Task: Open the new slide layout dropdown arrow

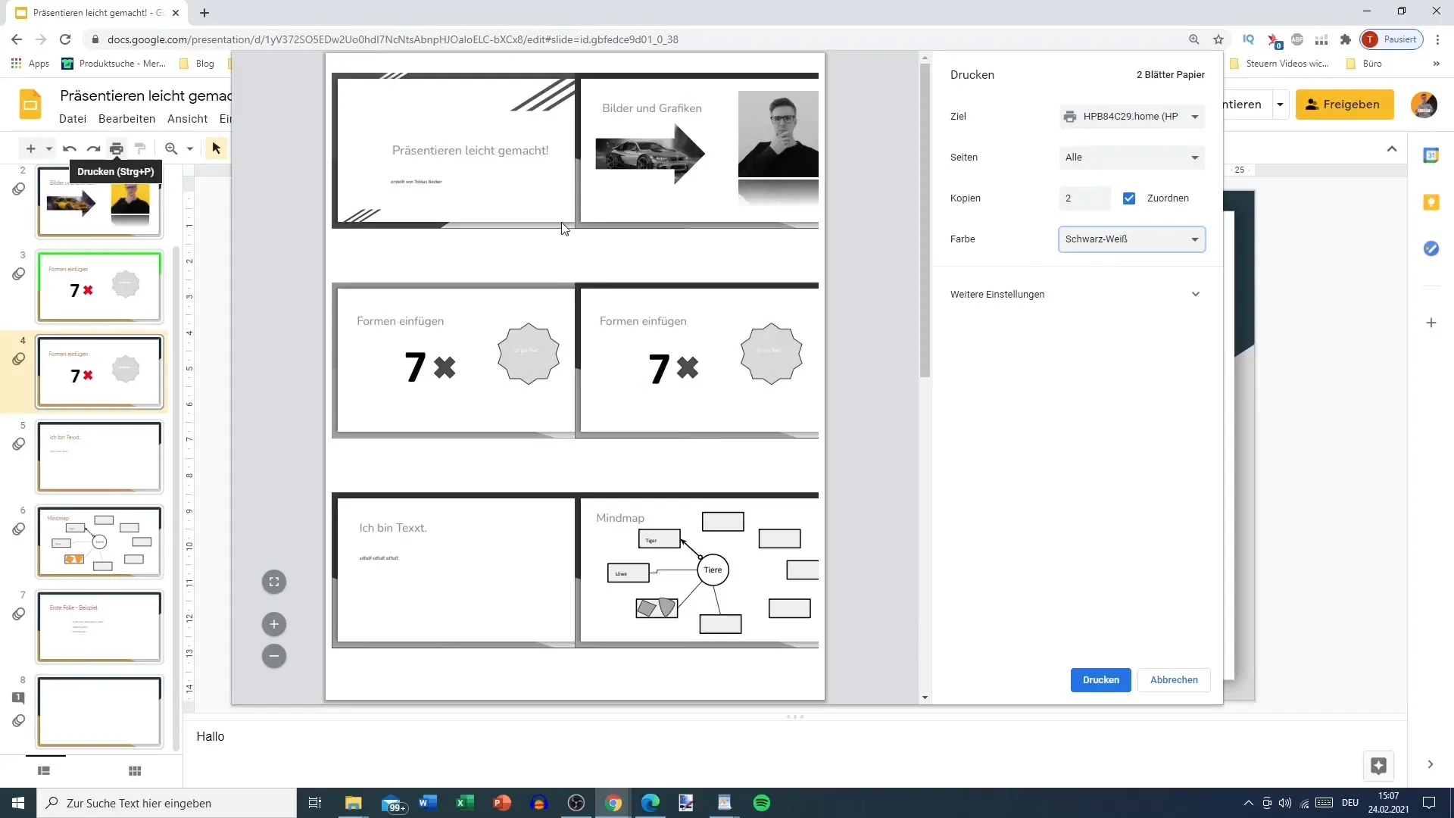Action: click(x=48, y=148)
